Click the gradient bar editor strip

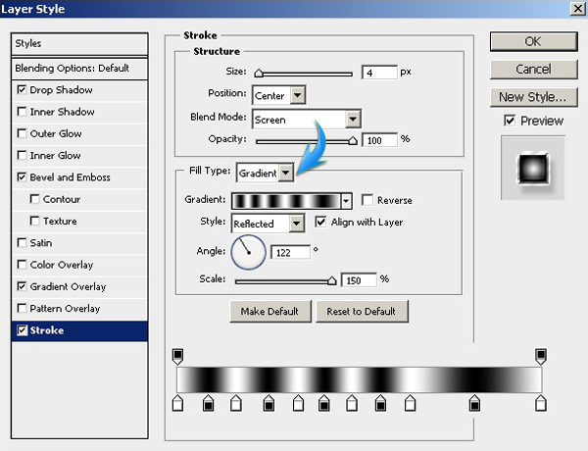359,378
